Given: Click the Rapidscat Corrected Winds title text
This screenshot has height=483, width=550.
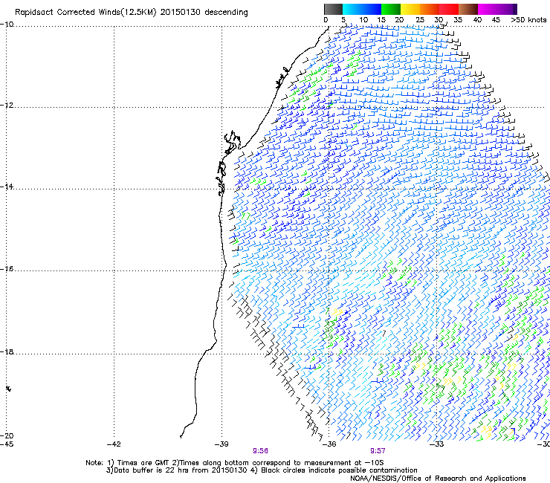Looking at the screenshot, I should point(132,13).
